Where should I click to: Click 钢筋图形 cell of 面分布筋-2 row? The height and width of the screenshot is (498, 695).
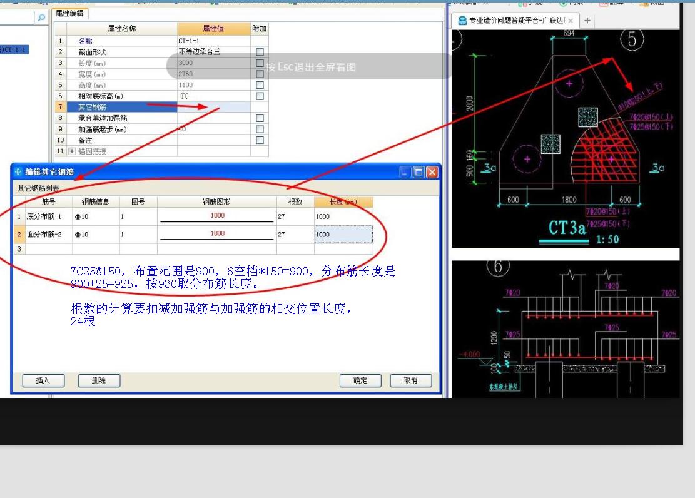pos(216,234)
